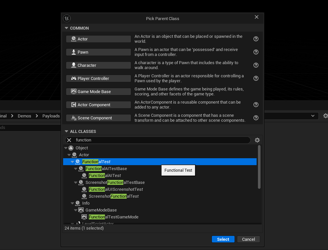Open help for Actor Component class
Viewport: 328px width, 250px height.
256,105
